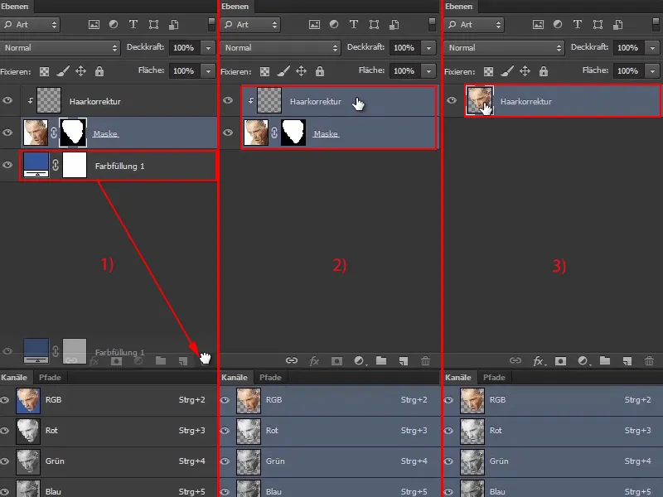Click Deckkraft 100% field in right panel
Image resolution: width=663 pixels, height=497 pixels.
point(627,48)
